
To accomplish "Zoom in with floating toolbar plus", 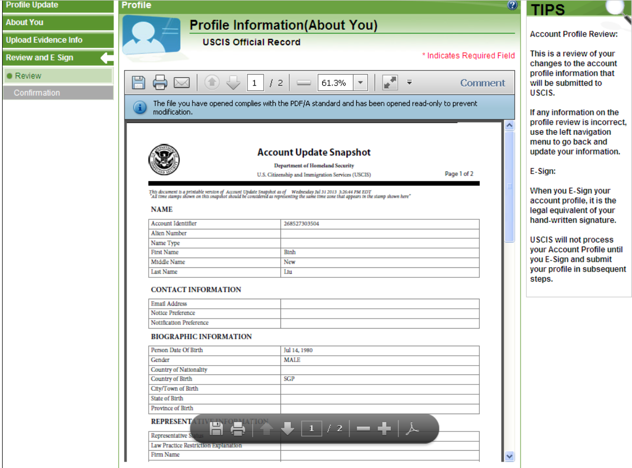I will pyautogui.click(x=385, y=429).
